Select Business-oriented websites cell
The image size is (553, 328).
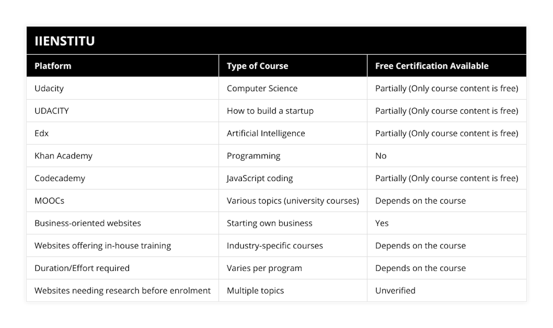pos(88,223)
